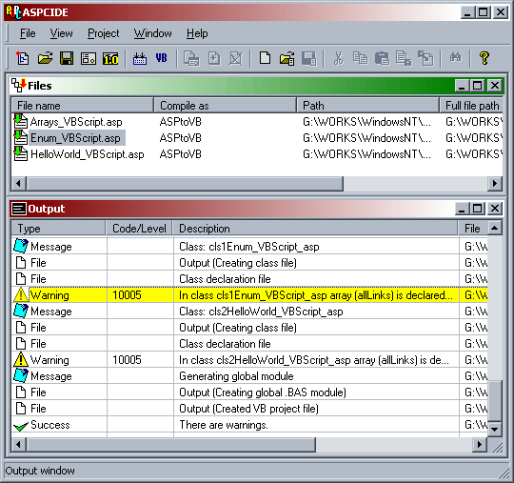Select Arrays_VBScript.asp in the Files list
This screenshot has width=514, height=483.
pos(76,122)
